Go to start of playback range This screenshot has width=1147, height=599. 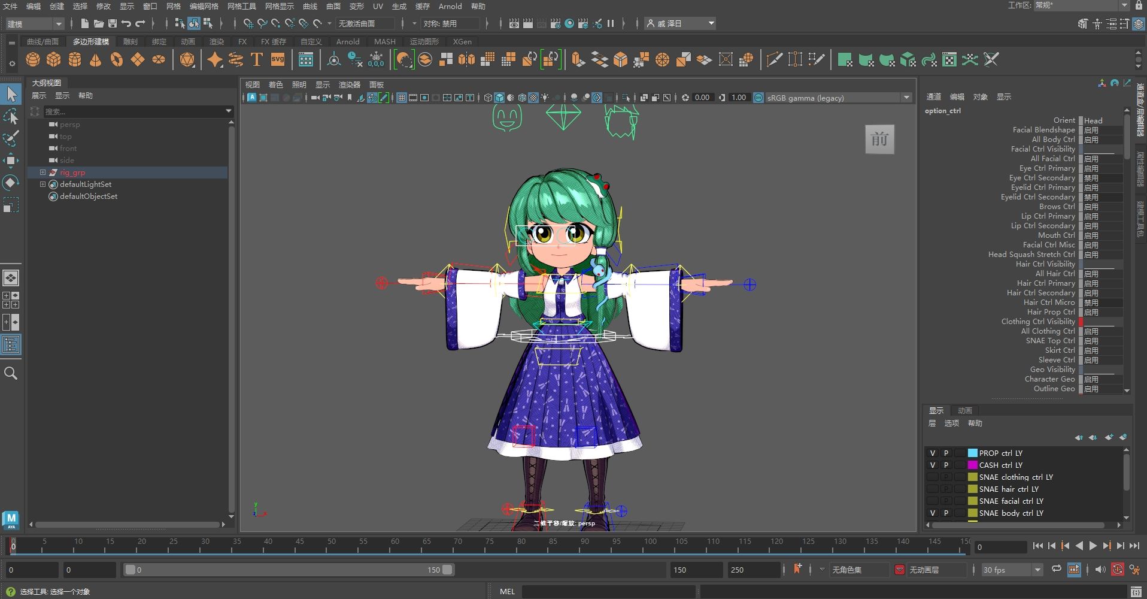click(1038, 546)
